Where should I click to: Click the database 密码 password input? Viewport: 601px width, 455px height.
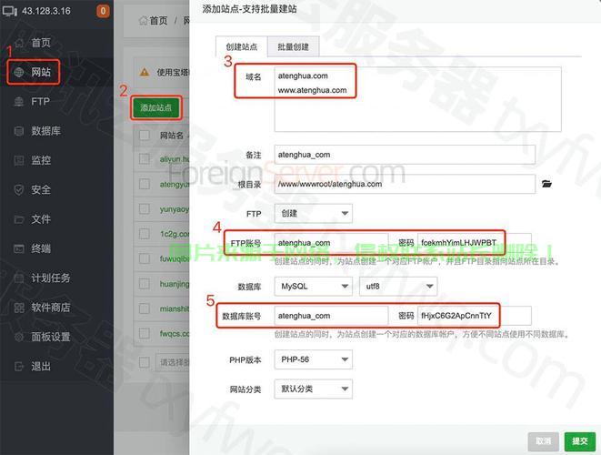pos(475,316)
